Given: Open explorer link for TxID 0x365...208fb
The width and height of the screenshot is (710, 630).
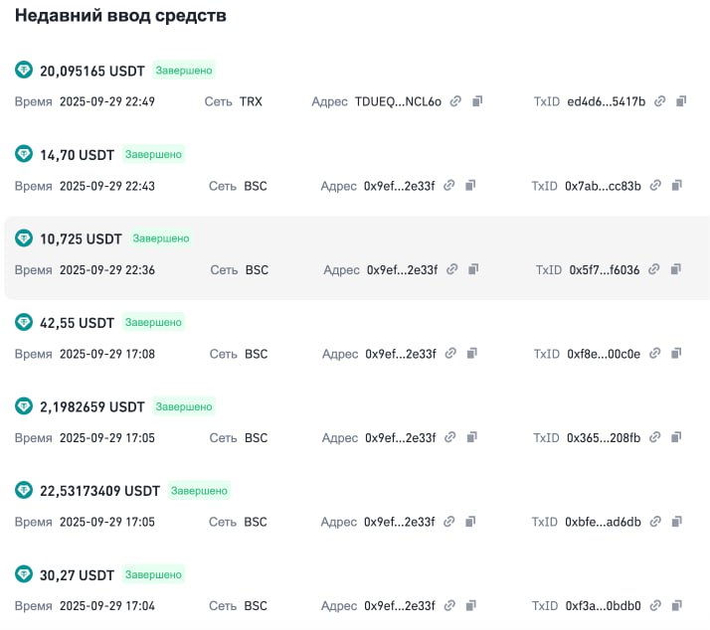Looking at the screenshot, I should tap(654, 437).
